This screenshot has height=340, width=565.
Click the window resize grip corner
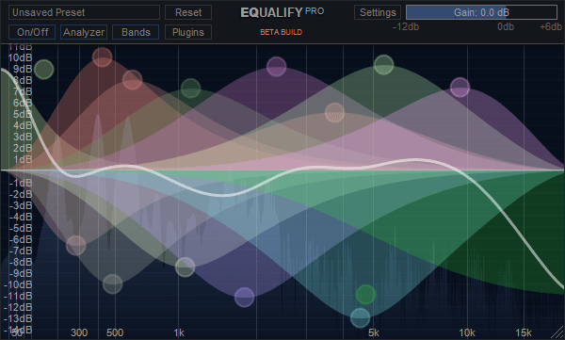point(557,332)
